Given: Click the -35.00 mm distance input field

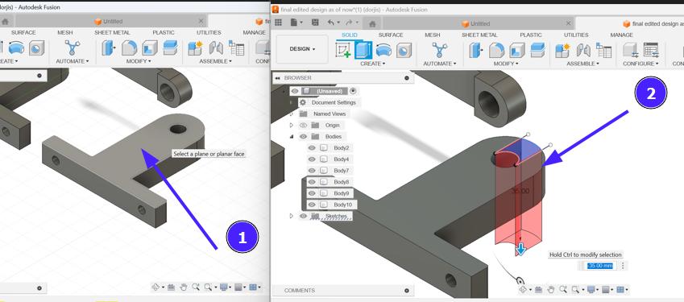Looking at the screenshot, I should (x=599, y=266).
